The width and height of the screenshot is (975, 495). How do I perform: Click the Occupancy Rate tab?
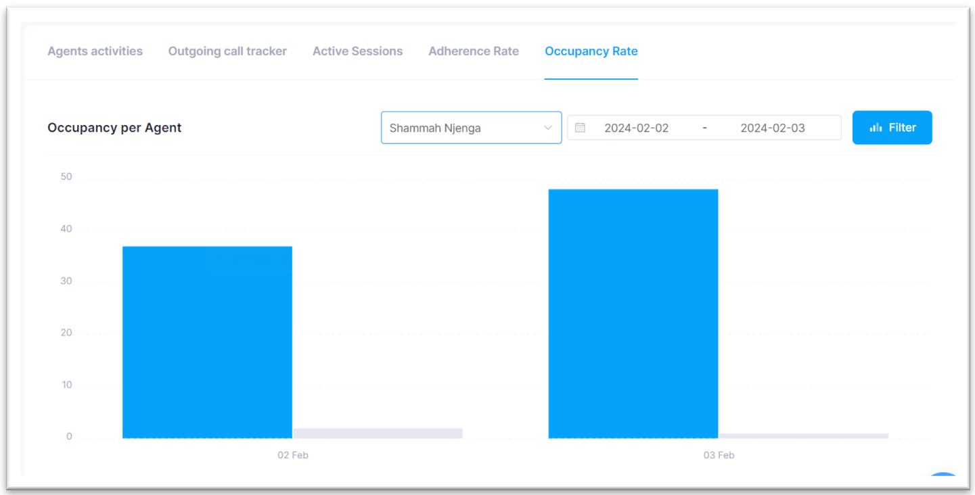pyautogui.click(x=591, y=51)
